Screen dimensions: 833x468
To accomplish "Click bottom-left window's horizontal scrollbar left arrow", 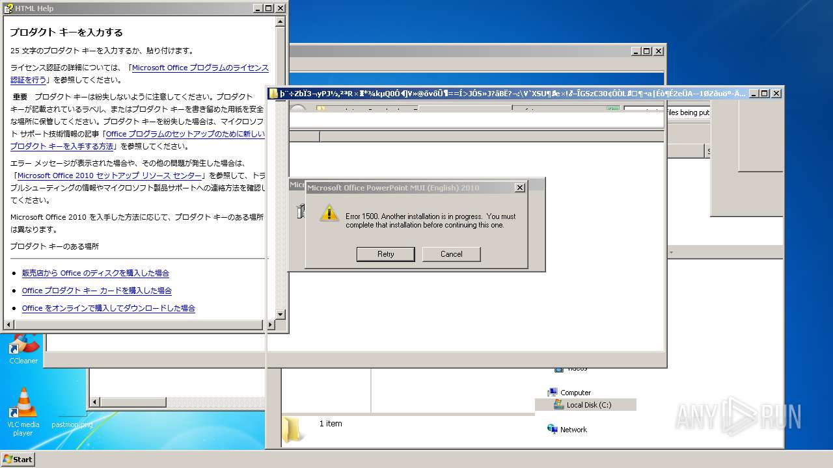I will pyautogui.click(x=94, y=402).
